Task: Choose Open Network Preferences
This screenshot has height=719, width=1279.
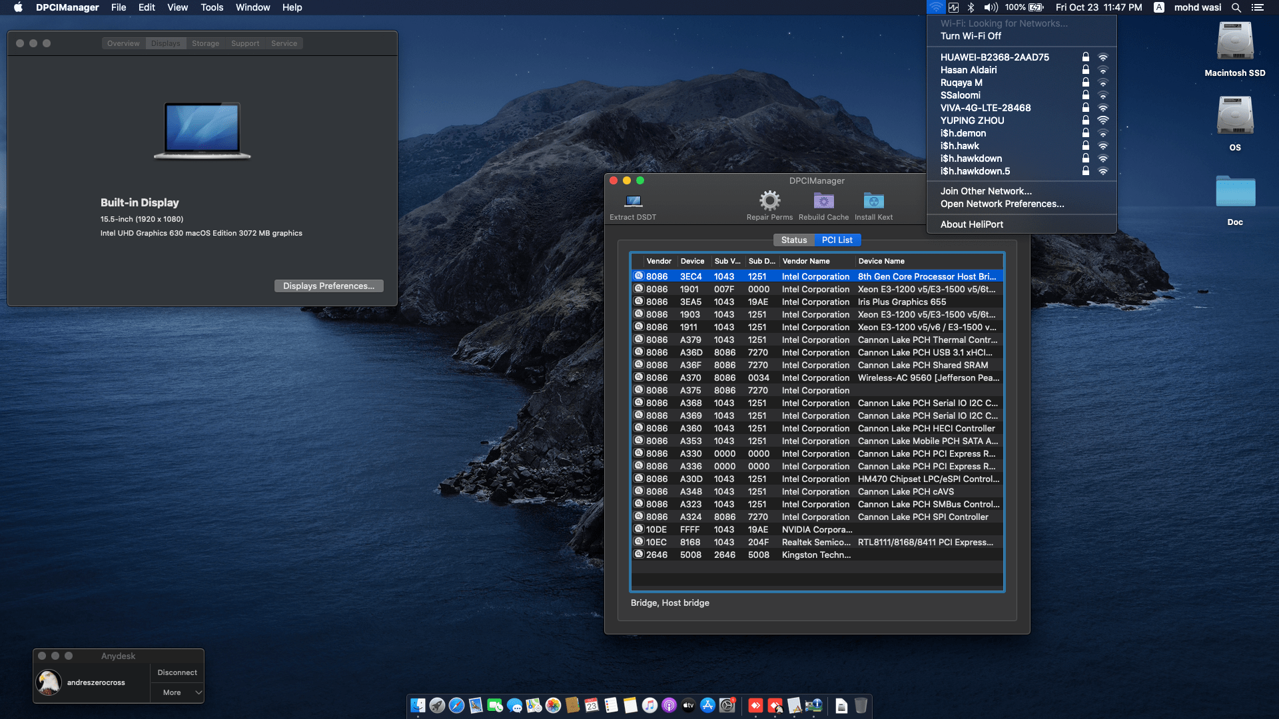Action: [x=1021, y=204]
